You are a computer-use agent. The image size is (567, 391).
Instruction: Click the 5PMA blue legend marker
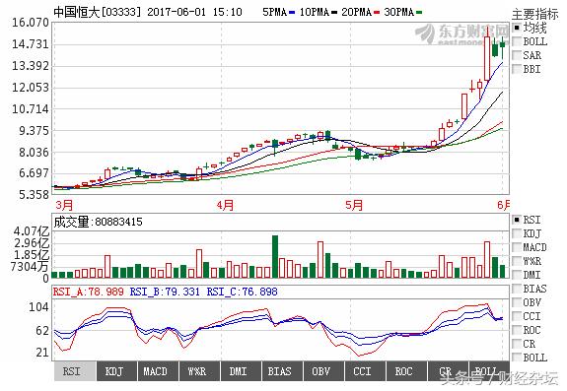292,13
